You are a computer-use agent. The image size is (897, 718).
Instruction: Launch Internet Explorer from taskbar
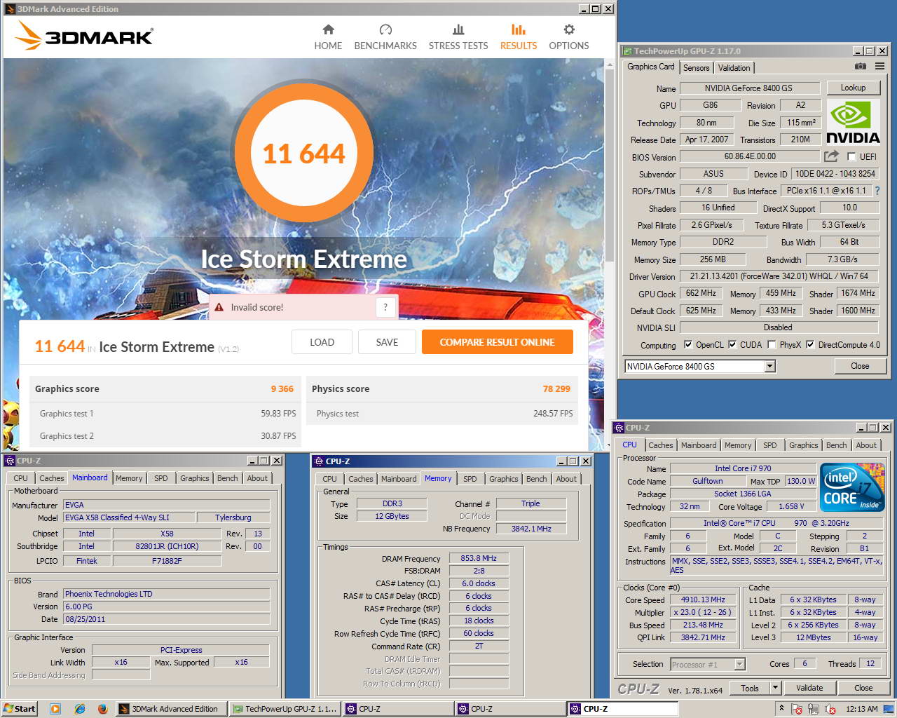tap(79, 709)
